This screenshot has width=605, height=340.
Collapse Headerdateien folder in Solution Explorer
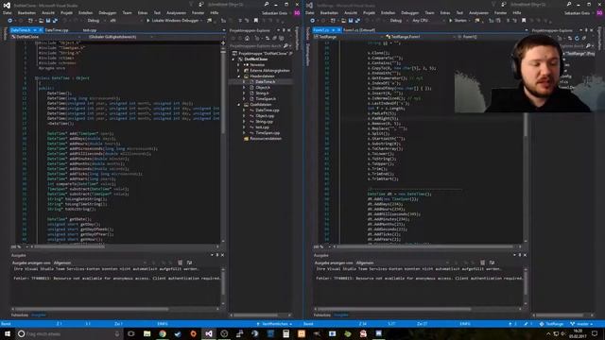pyautogui.click(x=239, y=76)
